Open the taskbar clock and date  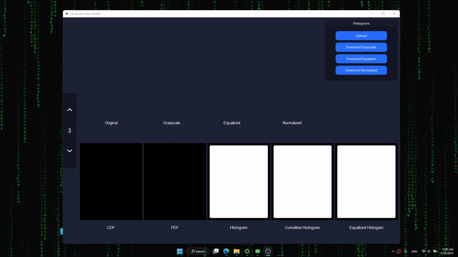pos(447,251)
